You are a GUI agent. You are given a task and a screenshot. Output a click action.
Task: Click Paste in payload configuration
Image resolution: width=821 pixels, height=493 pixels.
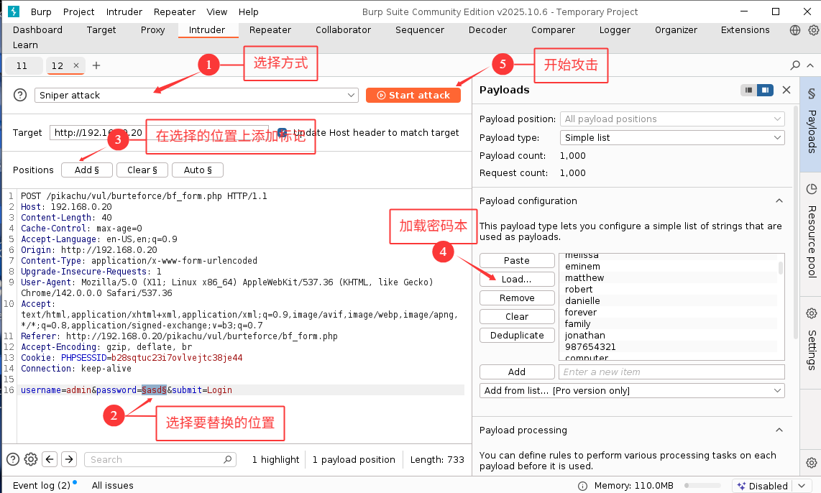click(517, 261)
